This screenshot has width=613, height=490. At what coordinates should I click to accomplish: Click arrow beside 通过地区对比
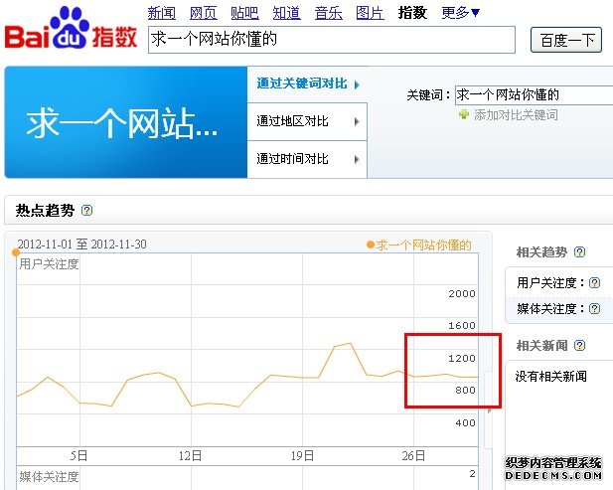(x=356, y=121)
